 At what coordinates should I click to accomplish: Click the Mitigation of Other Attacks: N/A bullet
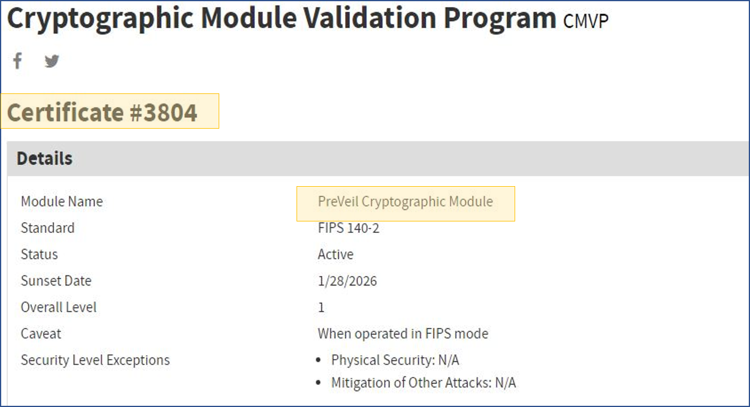[x=424, y=383]
